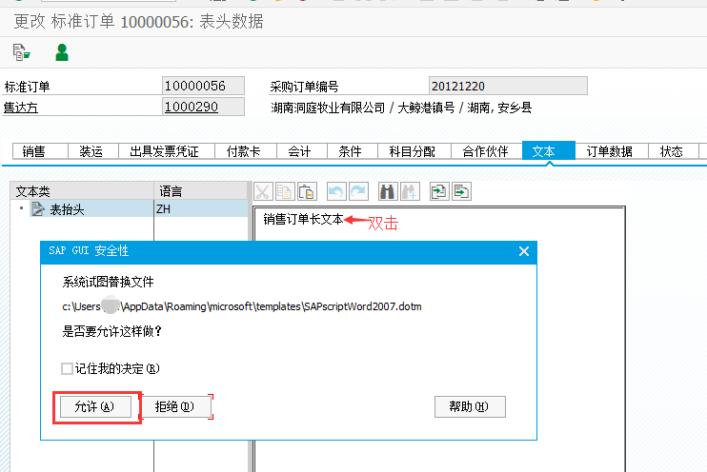The image size is (707, 472).
Task: Click the ZH language cell
Action: (201, 208)
